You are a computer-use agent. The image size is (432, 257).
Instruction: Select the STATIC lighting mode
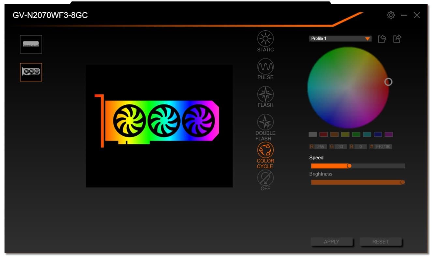point(265,41)
